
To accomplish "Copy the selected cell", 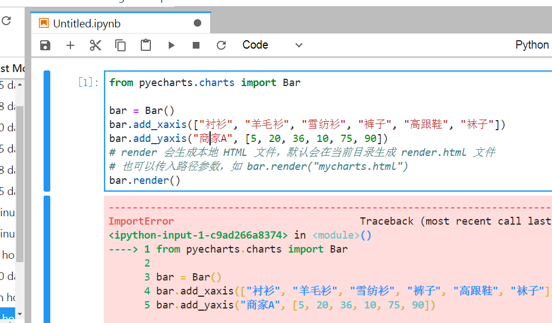I will pos(120,45).
